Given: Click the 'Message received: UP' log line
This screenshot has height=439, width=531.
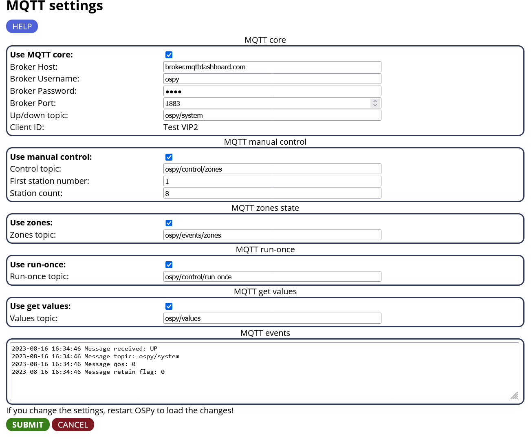Looking at the screenshot, I should tap(84, 349).
